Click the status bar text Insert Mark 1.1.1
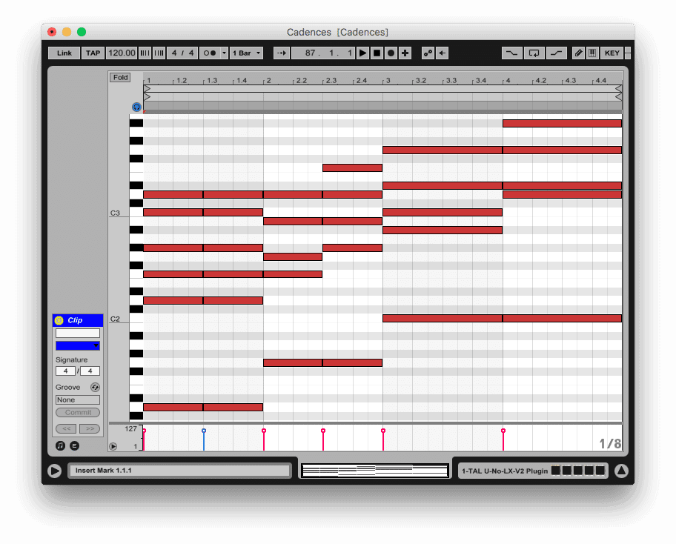Image resolution: width=676 pixels, height=544 pixels. (104, 471)
